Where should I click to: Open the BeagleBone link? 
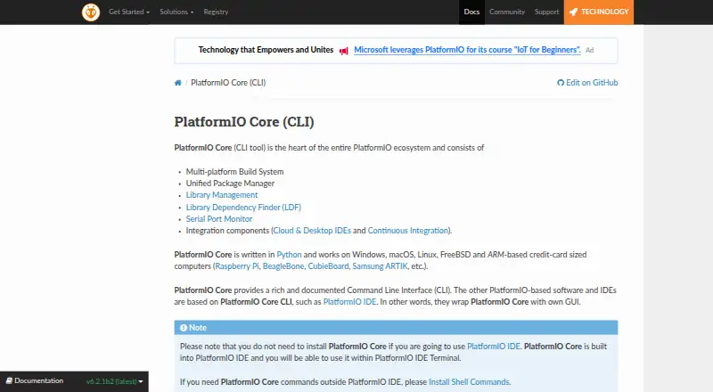(283, 266)
